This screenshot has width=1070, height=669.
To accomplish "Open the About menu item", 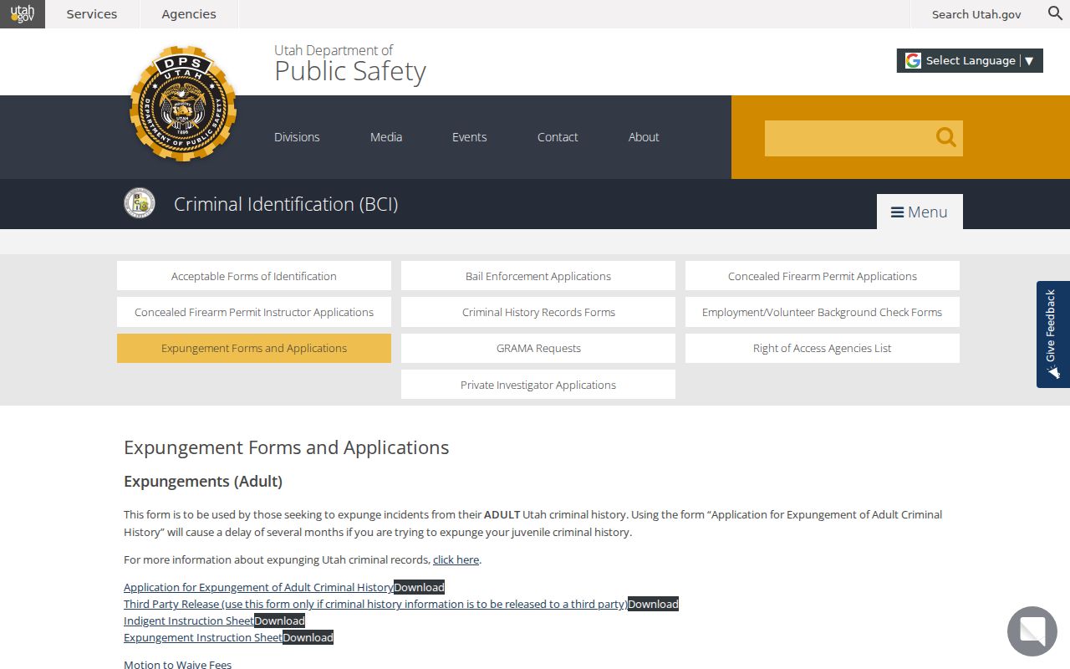I will (644, 137).
